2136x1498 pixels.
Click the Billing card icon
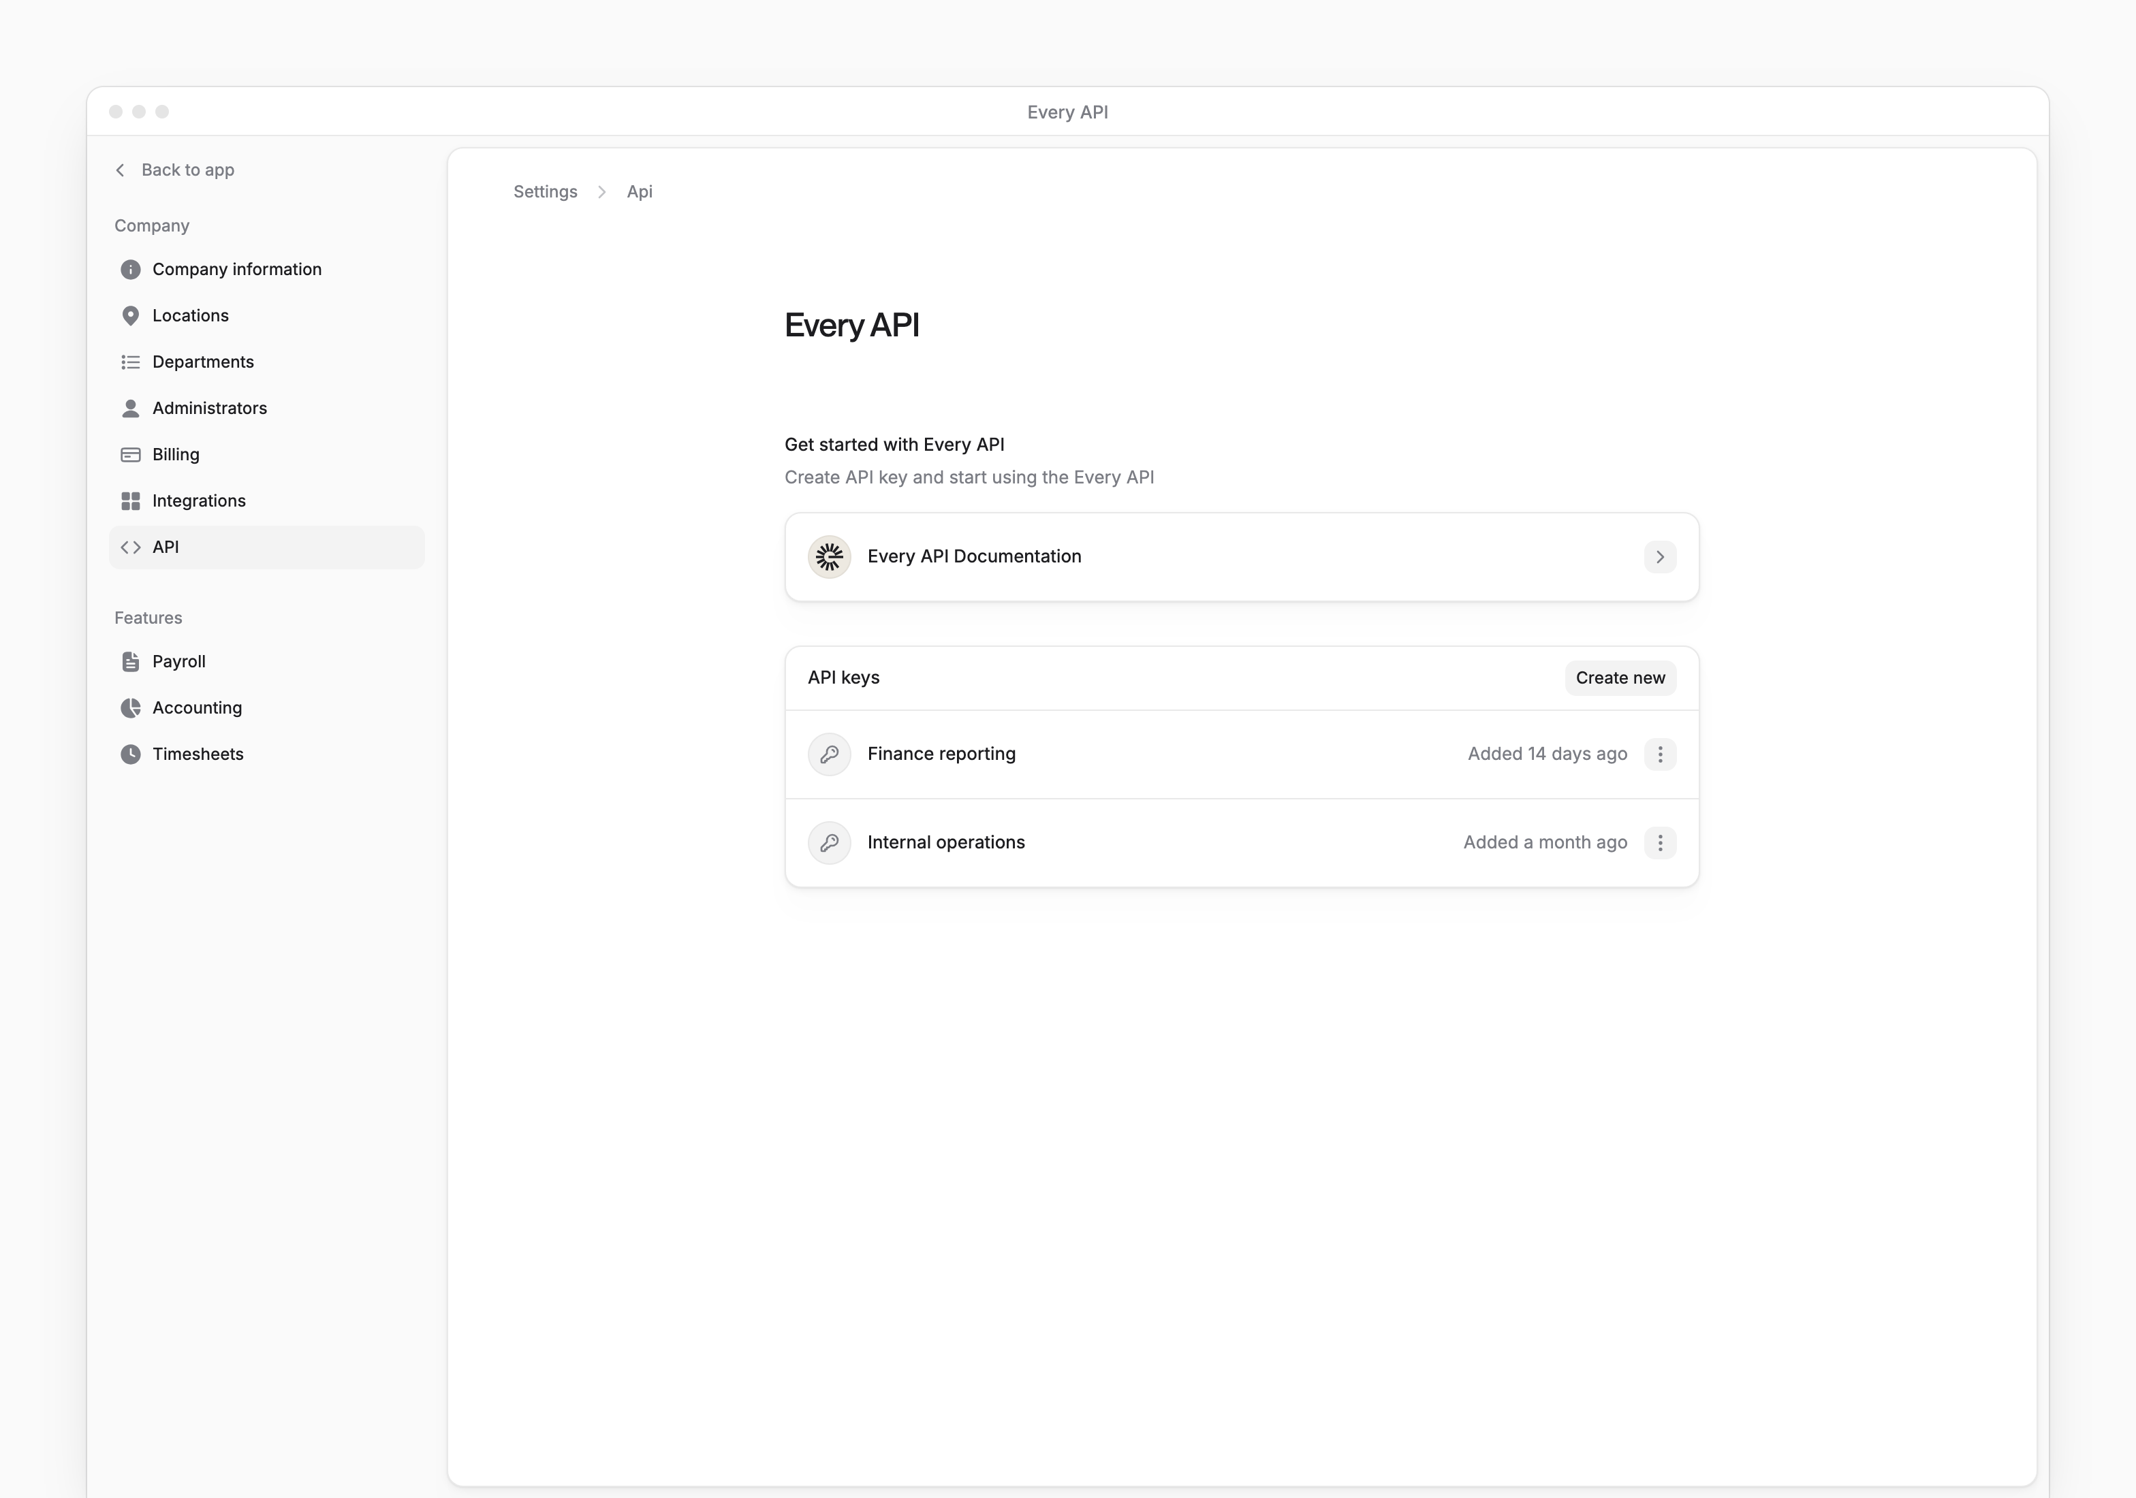130,455
